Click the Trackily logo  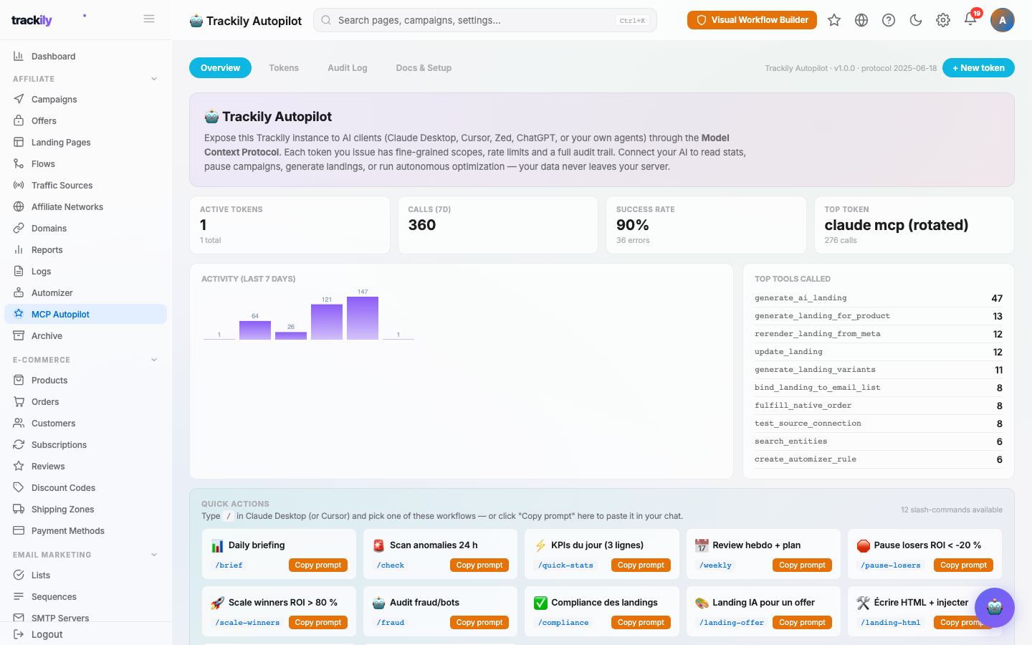32,20
